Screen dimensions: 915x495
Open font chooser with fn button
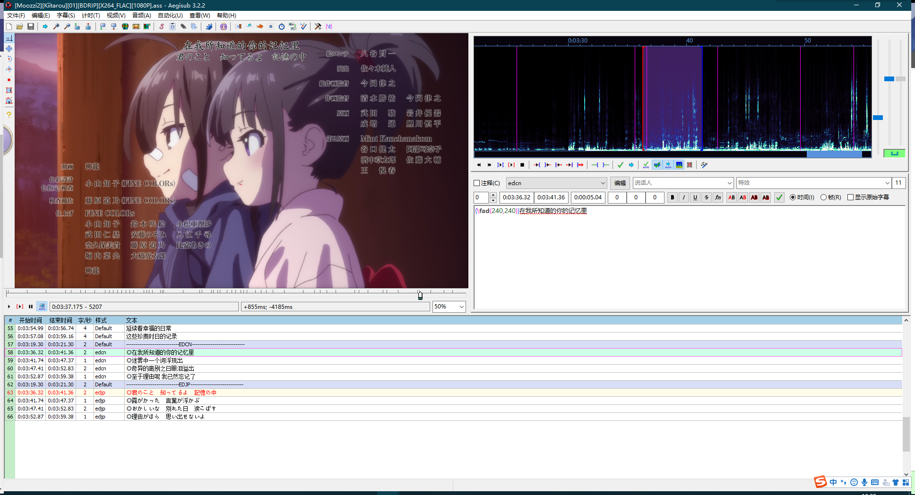point(718,197)
